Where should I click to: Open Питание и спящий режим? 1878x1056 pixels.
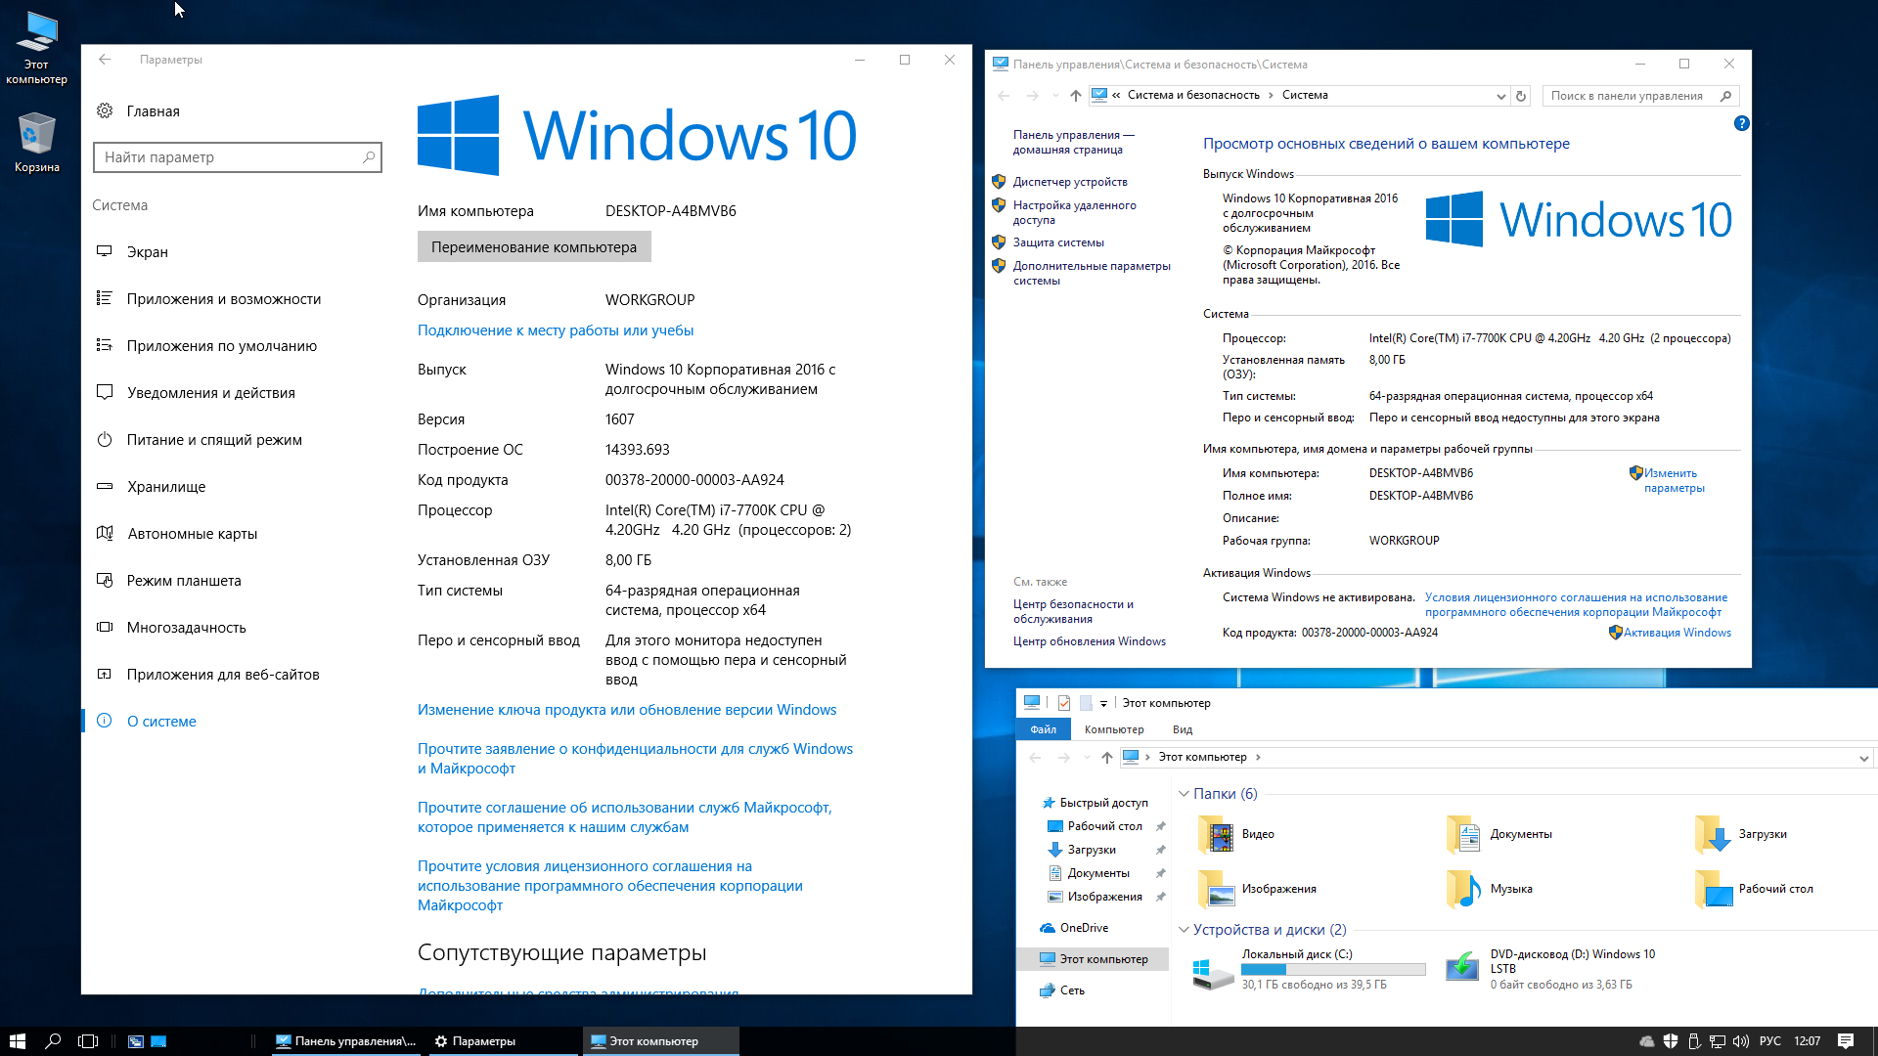[200, 440]
